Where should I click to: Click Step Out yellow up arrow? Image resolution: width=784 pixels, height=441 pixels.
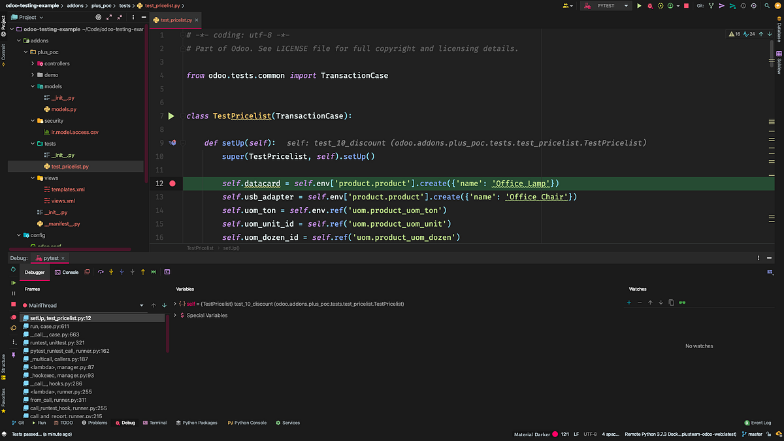(x=143, y=272)
